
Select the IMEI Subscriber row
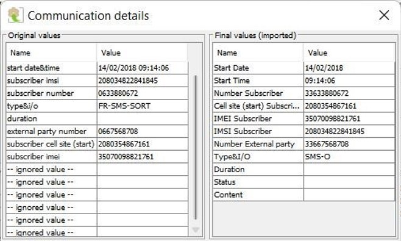[x=304, y=118]
